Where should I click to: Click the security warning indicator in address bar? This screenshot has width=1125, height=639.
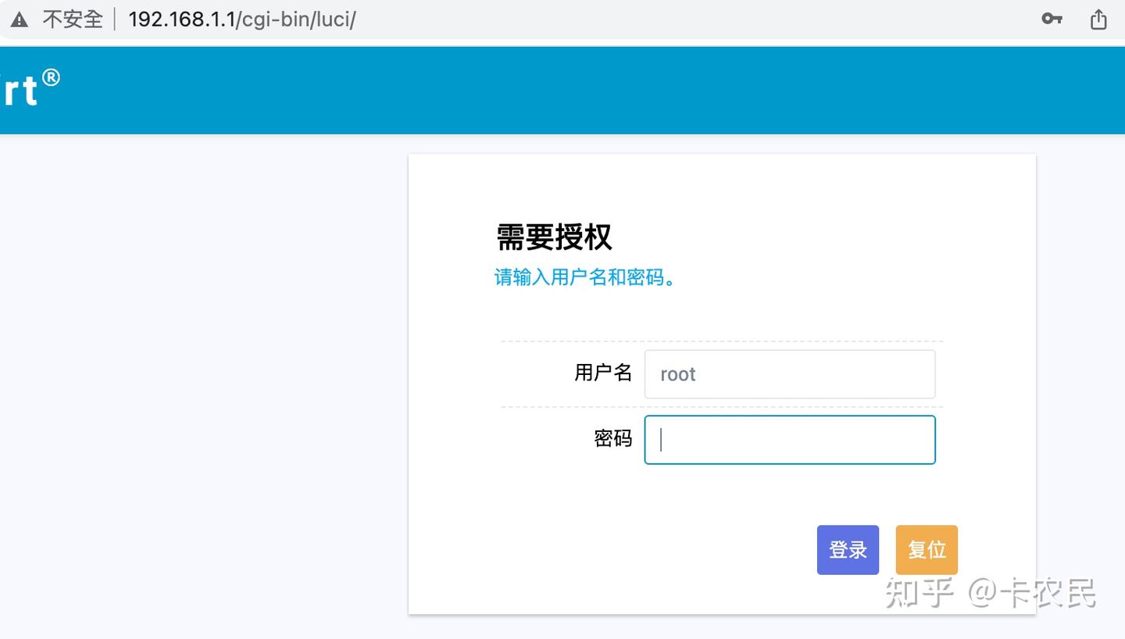coord(19,18)
